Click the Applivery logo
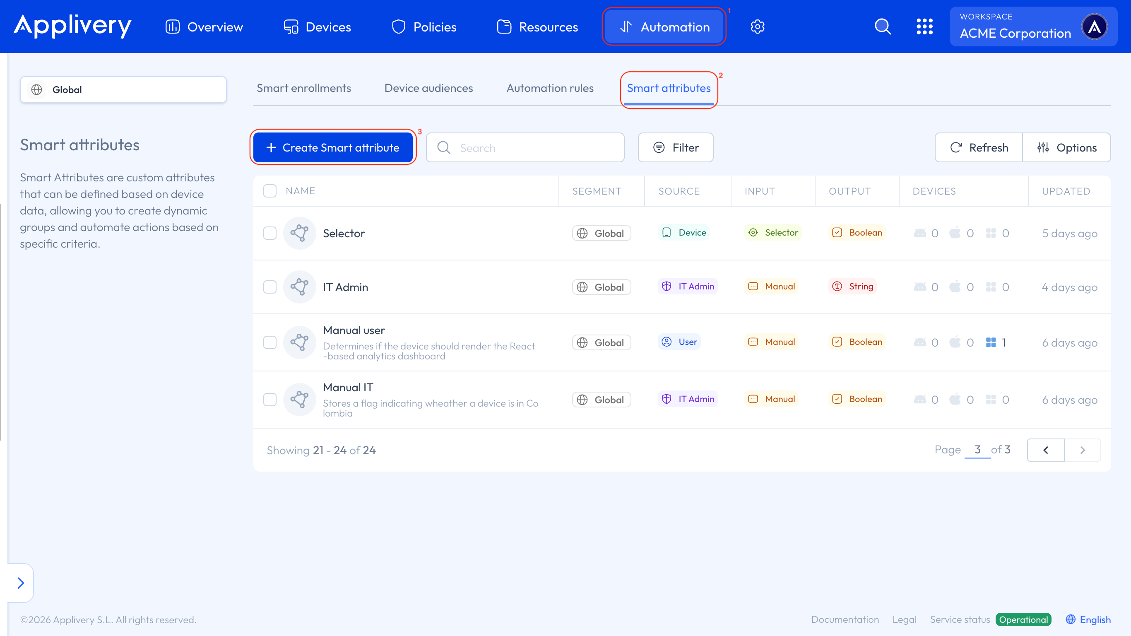1131x636 pixels. pyautogui.click(x=72, y=26)
